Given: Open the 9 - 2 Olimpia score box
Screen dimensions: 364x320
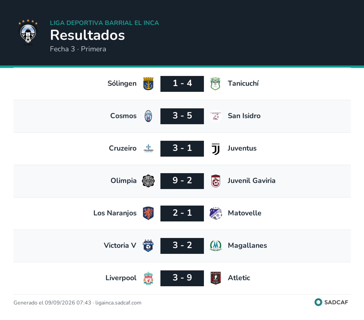Looking at the screenshot, I should point(182,181).
